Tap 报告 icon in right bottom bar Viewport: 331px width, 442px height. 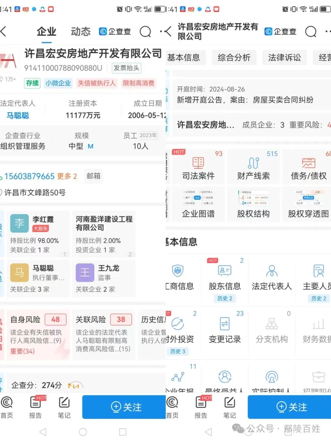pyautogui.click(x=201, y=402)
